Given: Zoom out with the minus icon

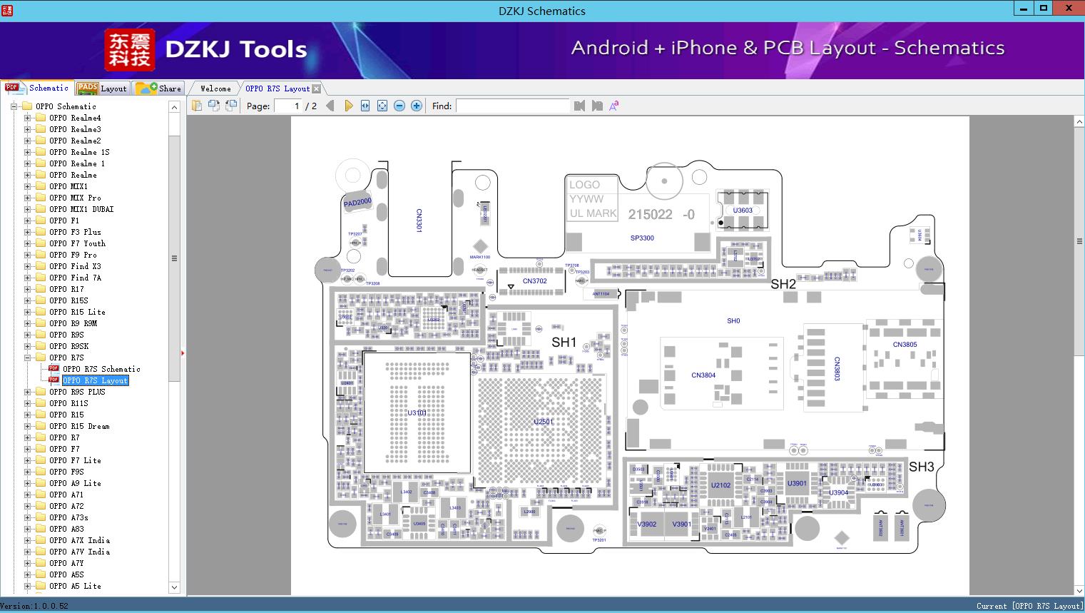Looking at the screenshot, I should pos(399,106).
